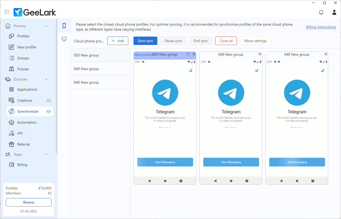
Task: Click Pause sync button
Action: coord(174,41)
